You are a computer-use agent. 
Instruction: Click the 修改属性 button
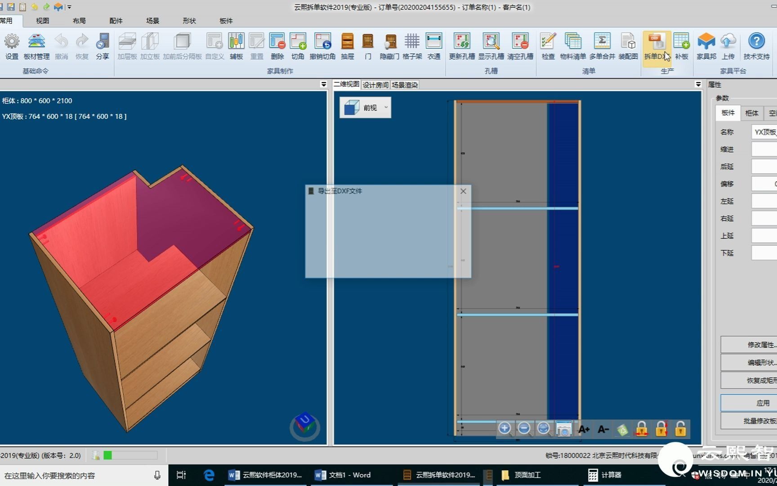[749, 345]
